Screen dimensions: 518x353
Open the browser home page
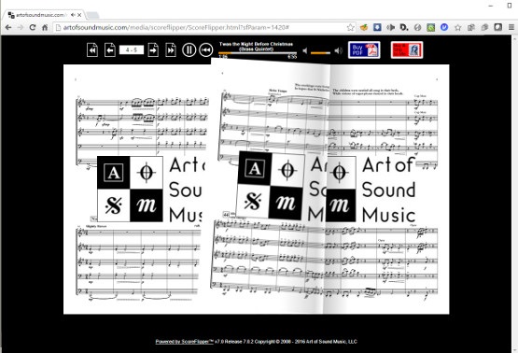point(45,27)
